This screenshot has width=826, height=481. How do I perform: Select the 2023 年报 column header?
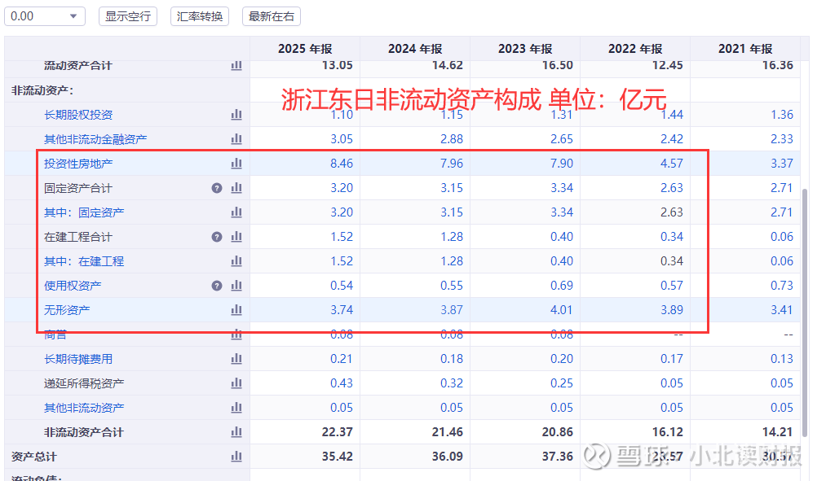tap(525, 48)
